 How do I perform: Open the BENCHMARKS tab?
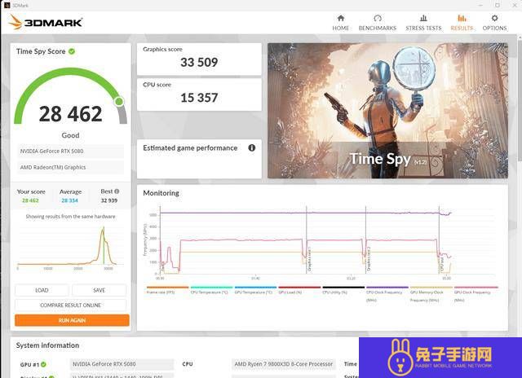tap(377, 23)
